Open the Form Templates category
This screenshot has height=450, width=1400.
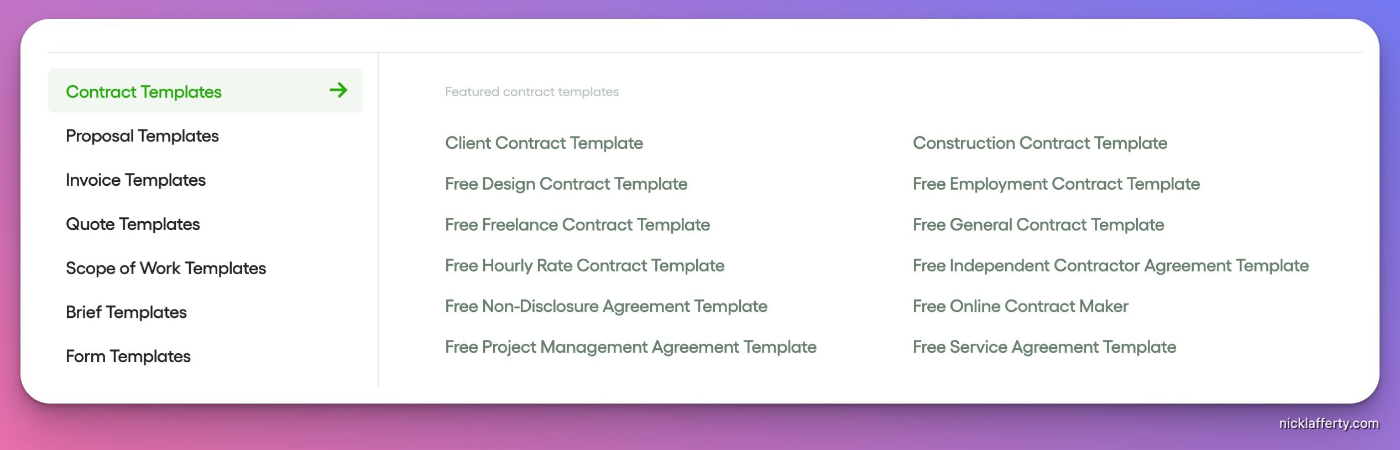(128, 356)
